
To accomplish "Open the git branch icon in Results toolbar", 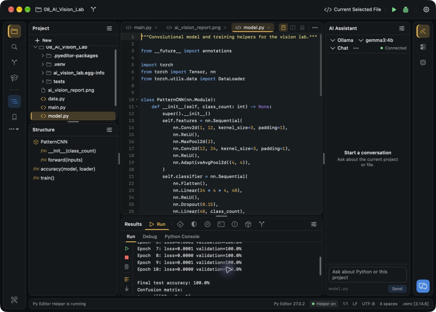I will pos(262,224).
